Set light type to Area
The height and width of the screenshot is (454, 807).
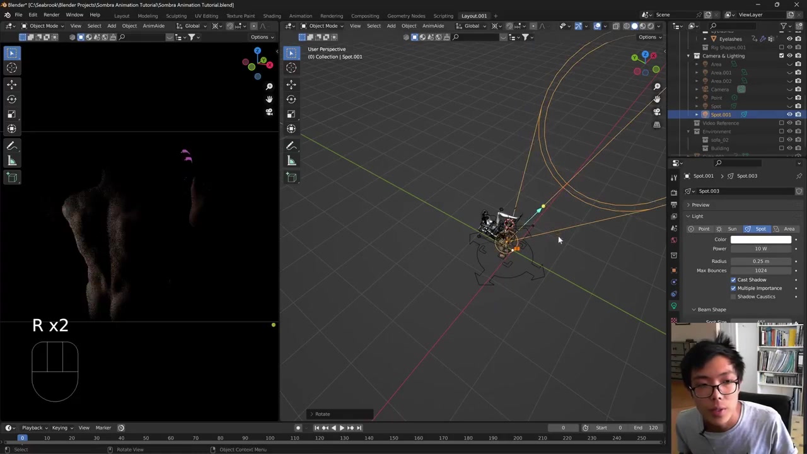coord(785,229)
